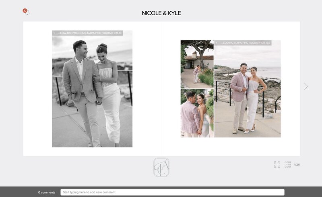Enter fullscreen view with the expand arrows icon
The height and width of the screenshot is (197, 322).
(277, 164)
